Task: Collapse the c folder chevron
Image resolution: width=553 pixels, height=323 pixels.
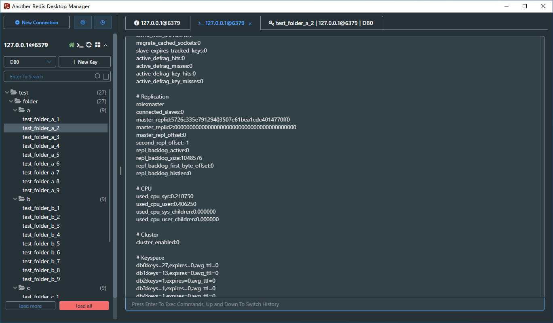Action: (15, 288)
